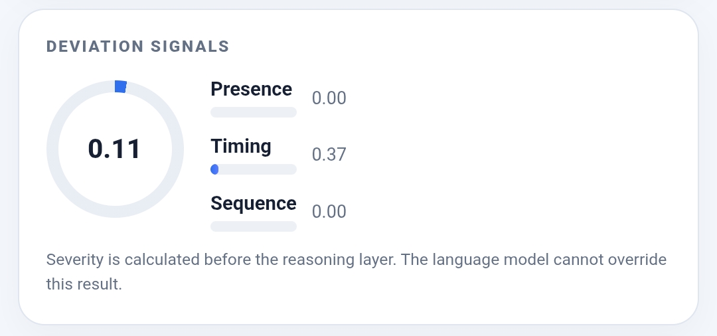Screen dimensions: 717x336
Task: Click "this result." at the note's end
Action: 84,284
